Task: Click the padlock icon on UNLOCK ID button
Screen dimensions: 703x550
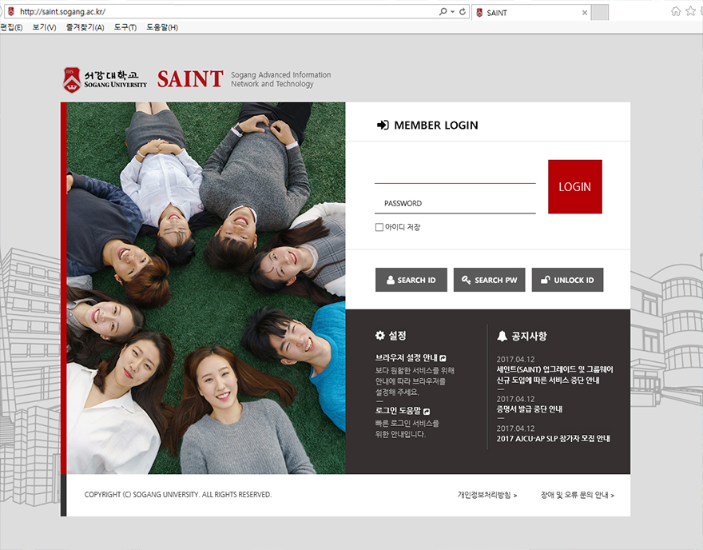Action: pyautogui.click(x=546, y=280)
